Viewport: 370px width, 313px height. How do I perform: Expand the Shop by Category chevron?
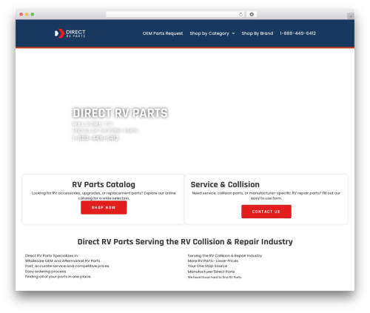(233, 33)
